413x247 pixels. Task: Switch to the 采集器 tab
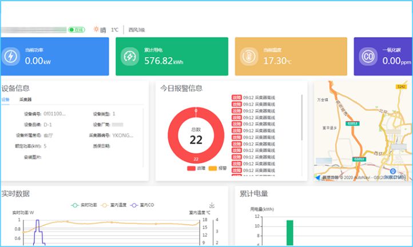click(25, 99)
